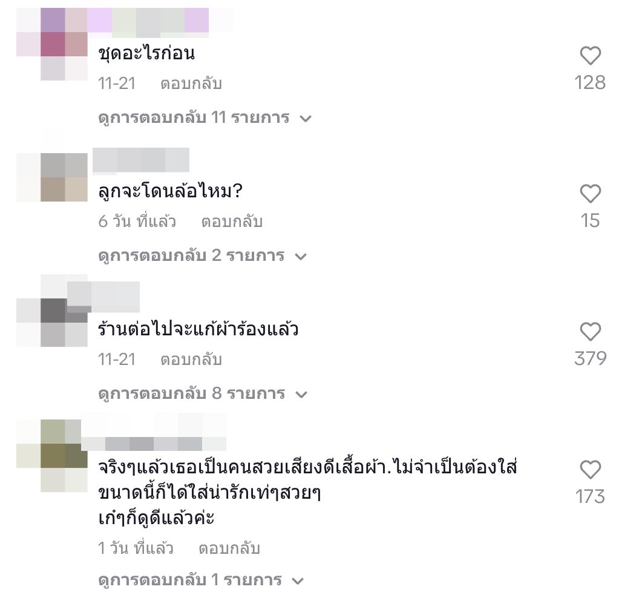
Task: Show the 8 replies under third comment
Action: pyautogui.click(x=203, y=394)
